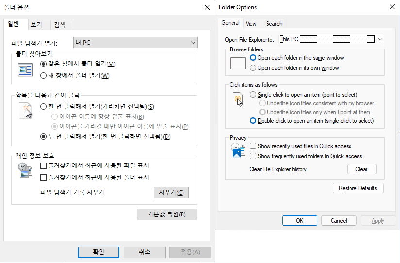
Task: Open the 파일 탐색기 열기 dropdown showing 내 PC
Action: point(135,42)
